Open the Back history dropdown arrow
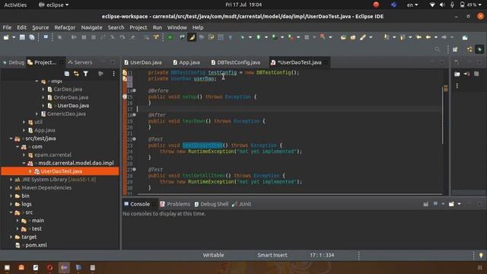This screenshot has width=487, height=274. point(436,37)
